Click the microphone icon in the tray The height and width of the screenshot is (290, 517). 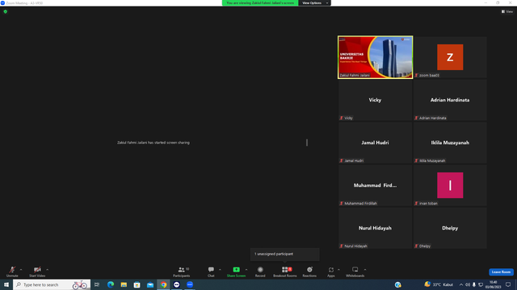coord(474,284)
